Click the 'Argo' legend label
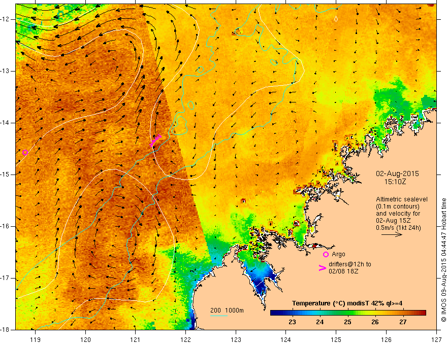 pyautogui.click(x=338, y=254)
